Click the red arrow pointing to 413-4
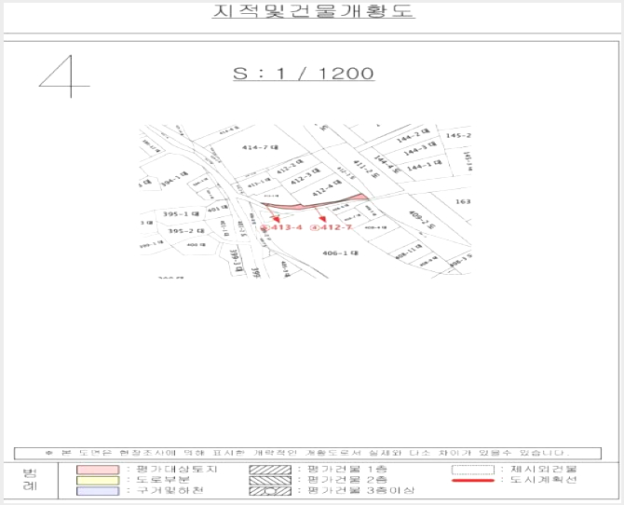This screenshot has width=624, height=505. (273, 214)
